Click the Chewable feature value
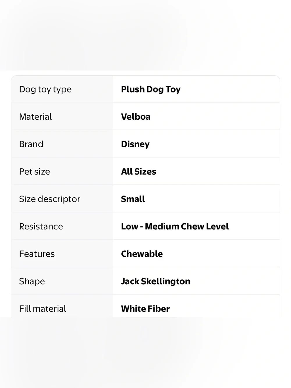Screen dimensions: 291x388 (x=142, y=254)
